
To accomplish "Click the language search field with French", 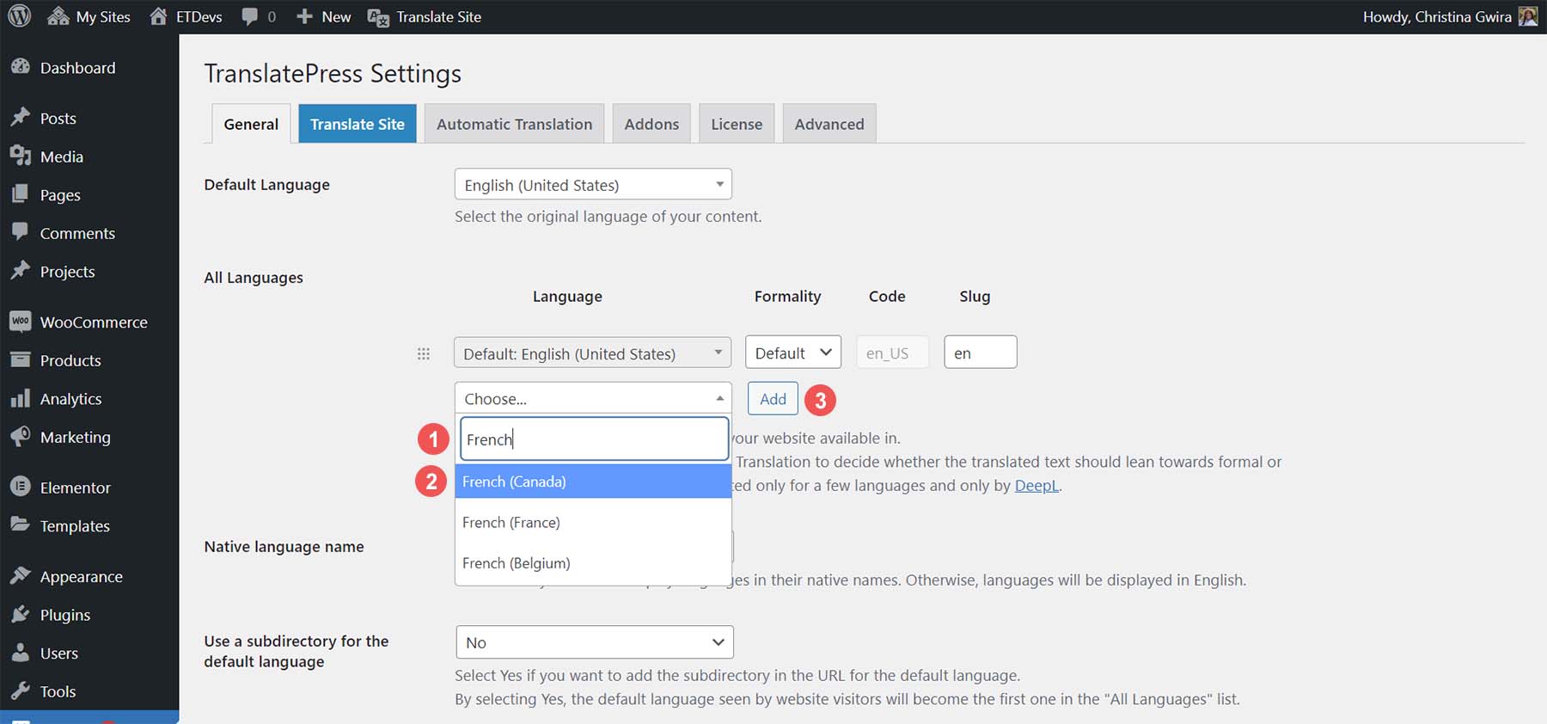I will (x=595, y=439).
